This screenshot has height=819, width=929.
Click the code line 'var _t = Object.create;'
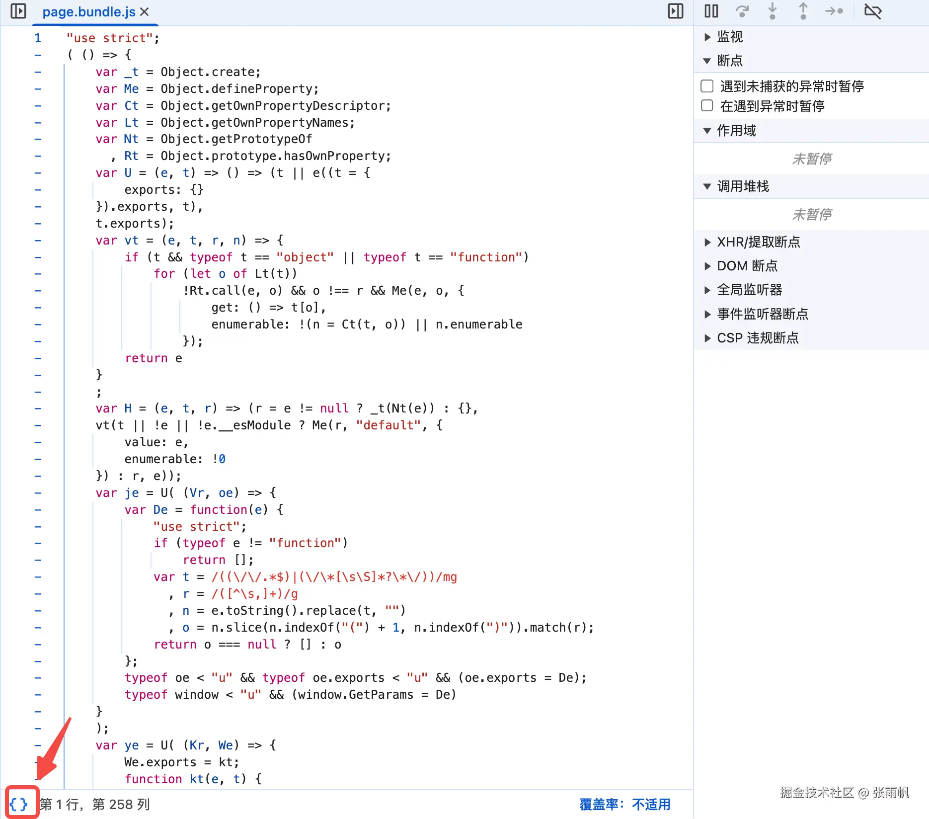[178, 72]
